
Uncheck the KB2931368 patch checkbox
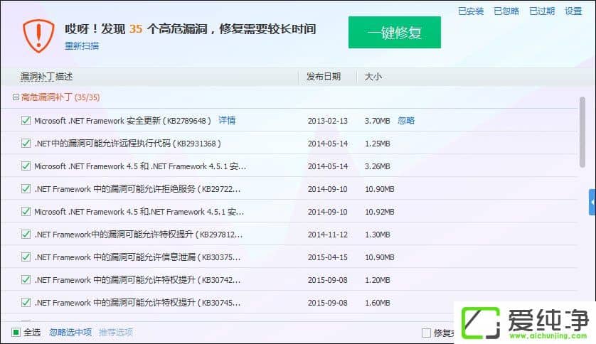click(x=26, y=144)
